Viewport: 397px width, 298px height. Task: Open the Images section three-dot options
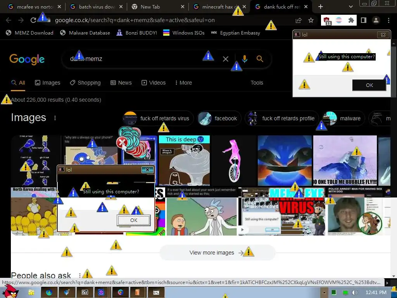pos(55,118)
